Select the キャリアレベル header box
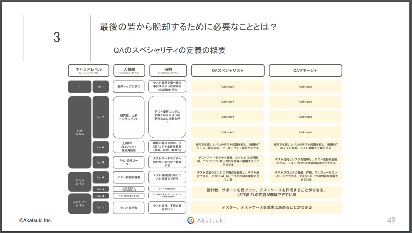This screenshot has width=412, height=233. click(89, 70)
